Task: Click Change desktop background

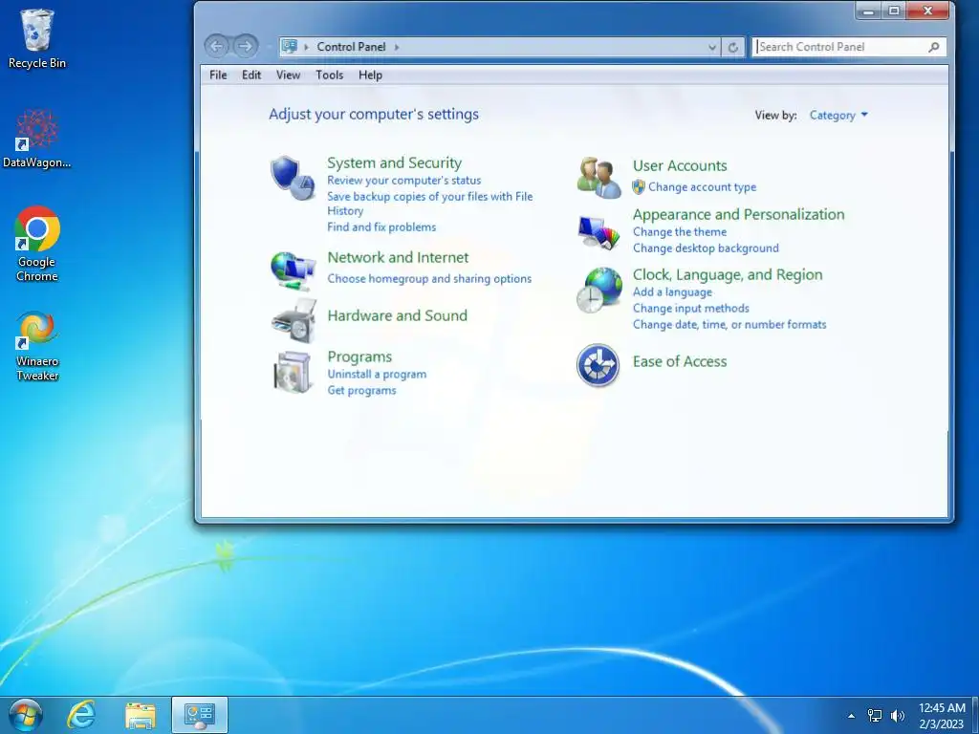Action: 706,248
